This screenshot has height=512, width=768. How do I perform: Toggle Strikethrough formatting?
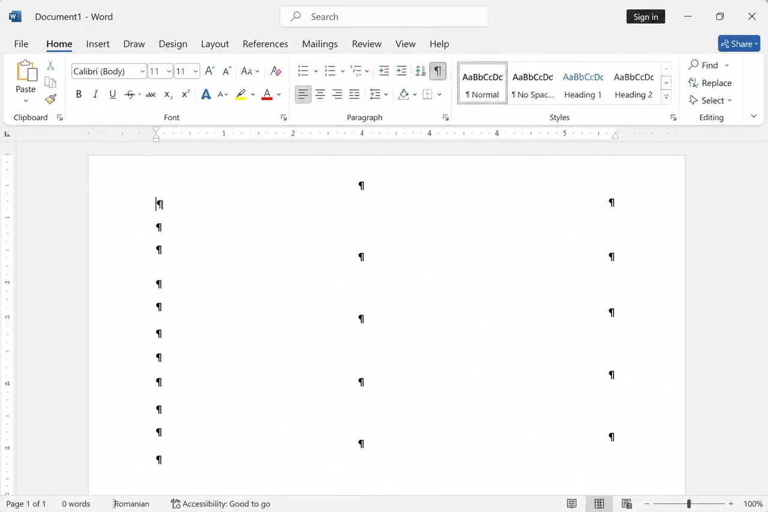[x=130, y=94]
